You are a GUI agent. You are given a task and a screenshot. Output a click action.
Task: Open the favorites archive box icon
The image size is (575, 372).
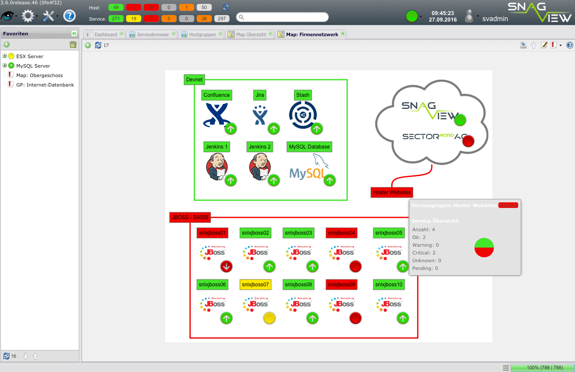tap(73, 44)
